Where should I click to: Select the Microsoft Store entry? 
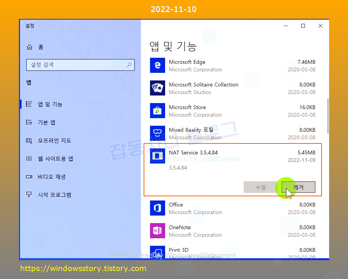coord(233,111)
